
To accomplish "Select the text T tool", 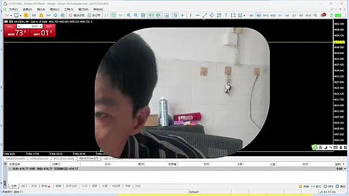I will (x=226, y=15).
